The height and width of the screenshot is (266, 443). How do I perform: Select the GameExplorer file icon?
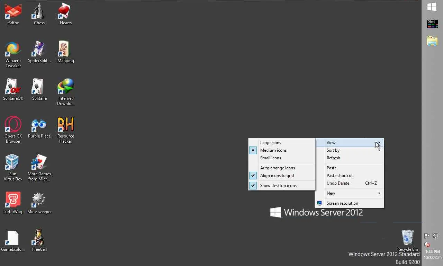(x=13, y=241)
